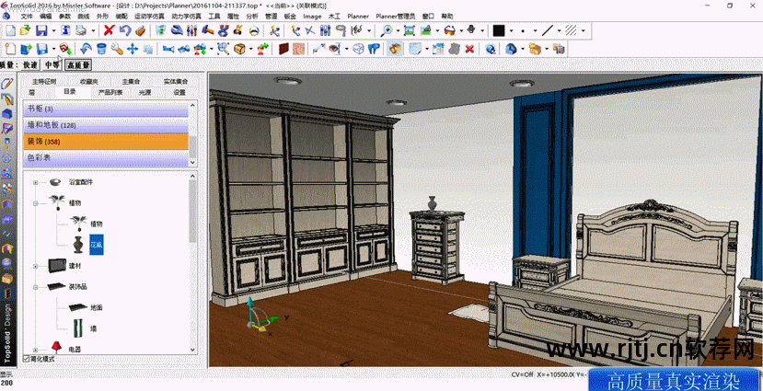Click the blue four-way move arrows icon
Viewport: 763px width, 391px height.
[133, 49]
